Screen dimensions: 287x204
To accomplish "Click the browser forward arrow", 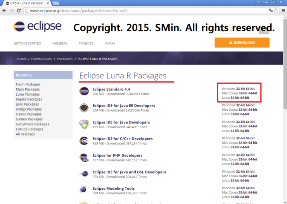I will click(12, 10).
